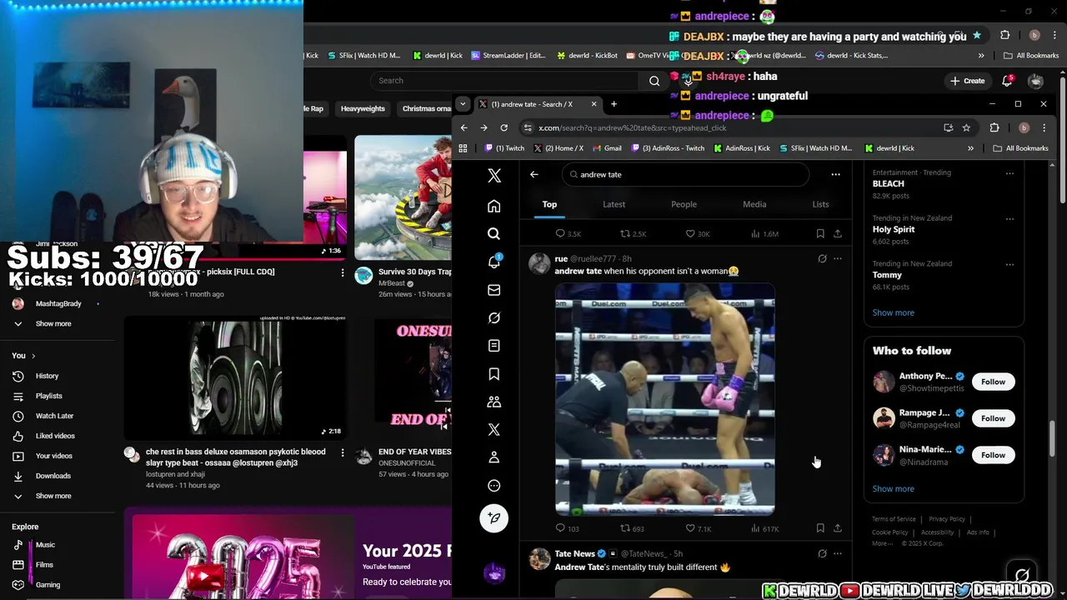Open YouTube notifications bell icon

click(1007, 81)
